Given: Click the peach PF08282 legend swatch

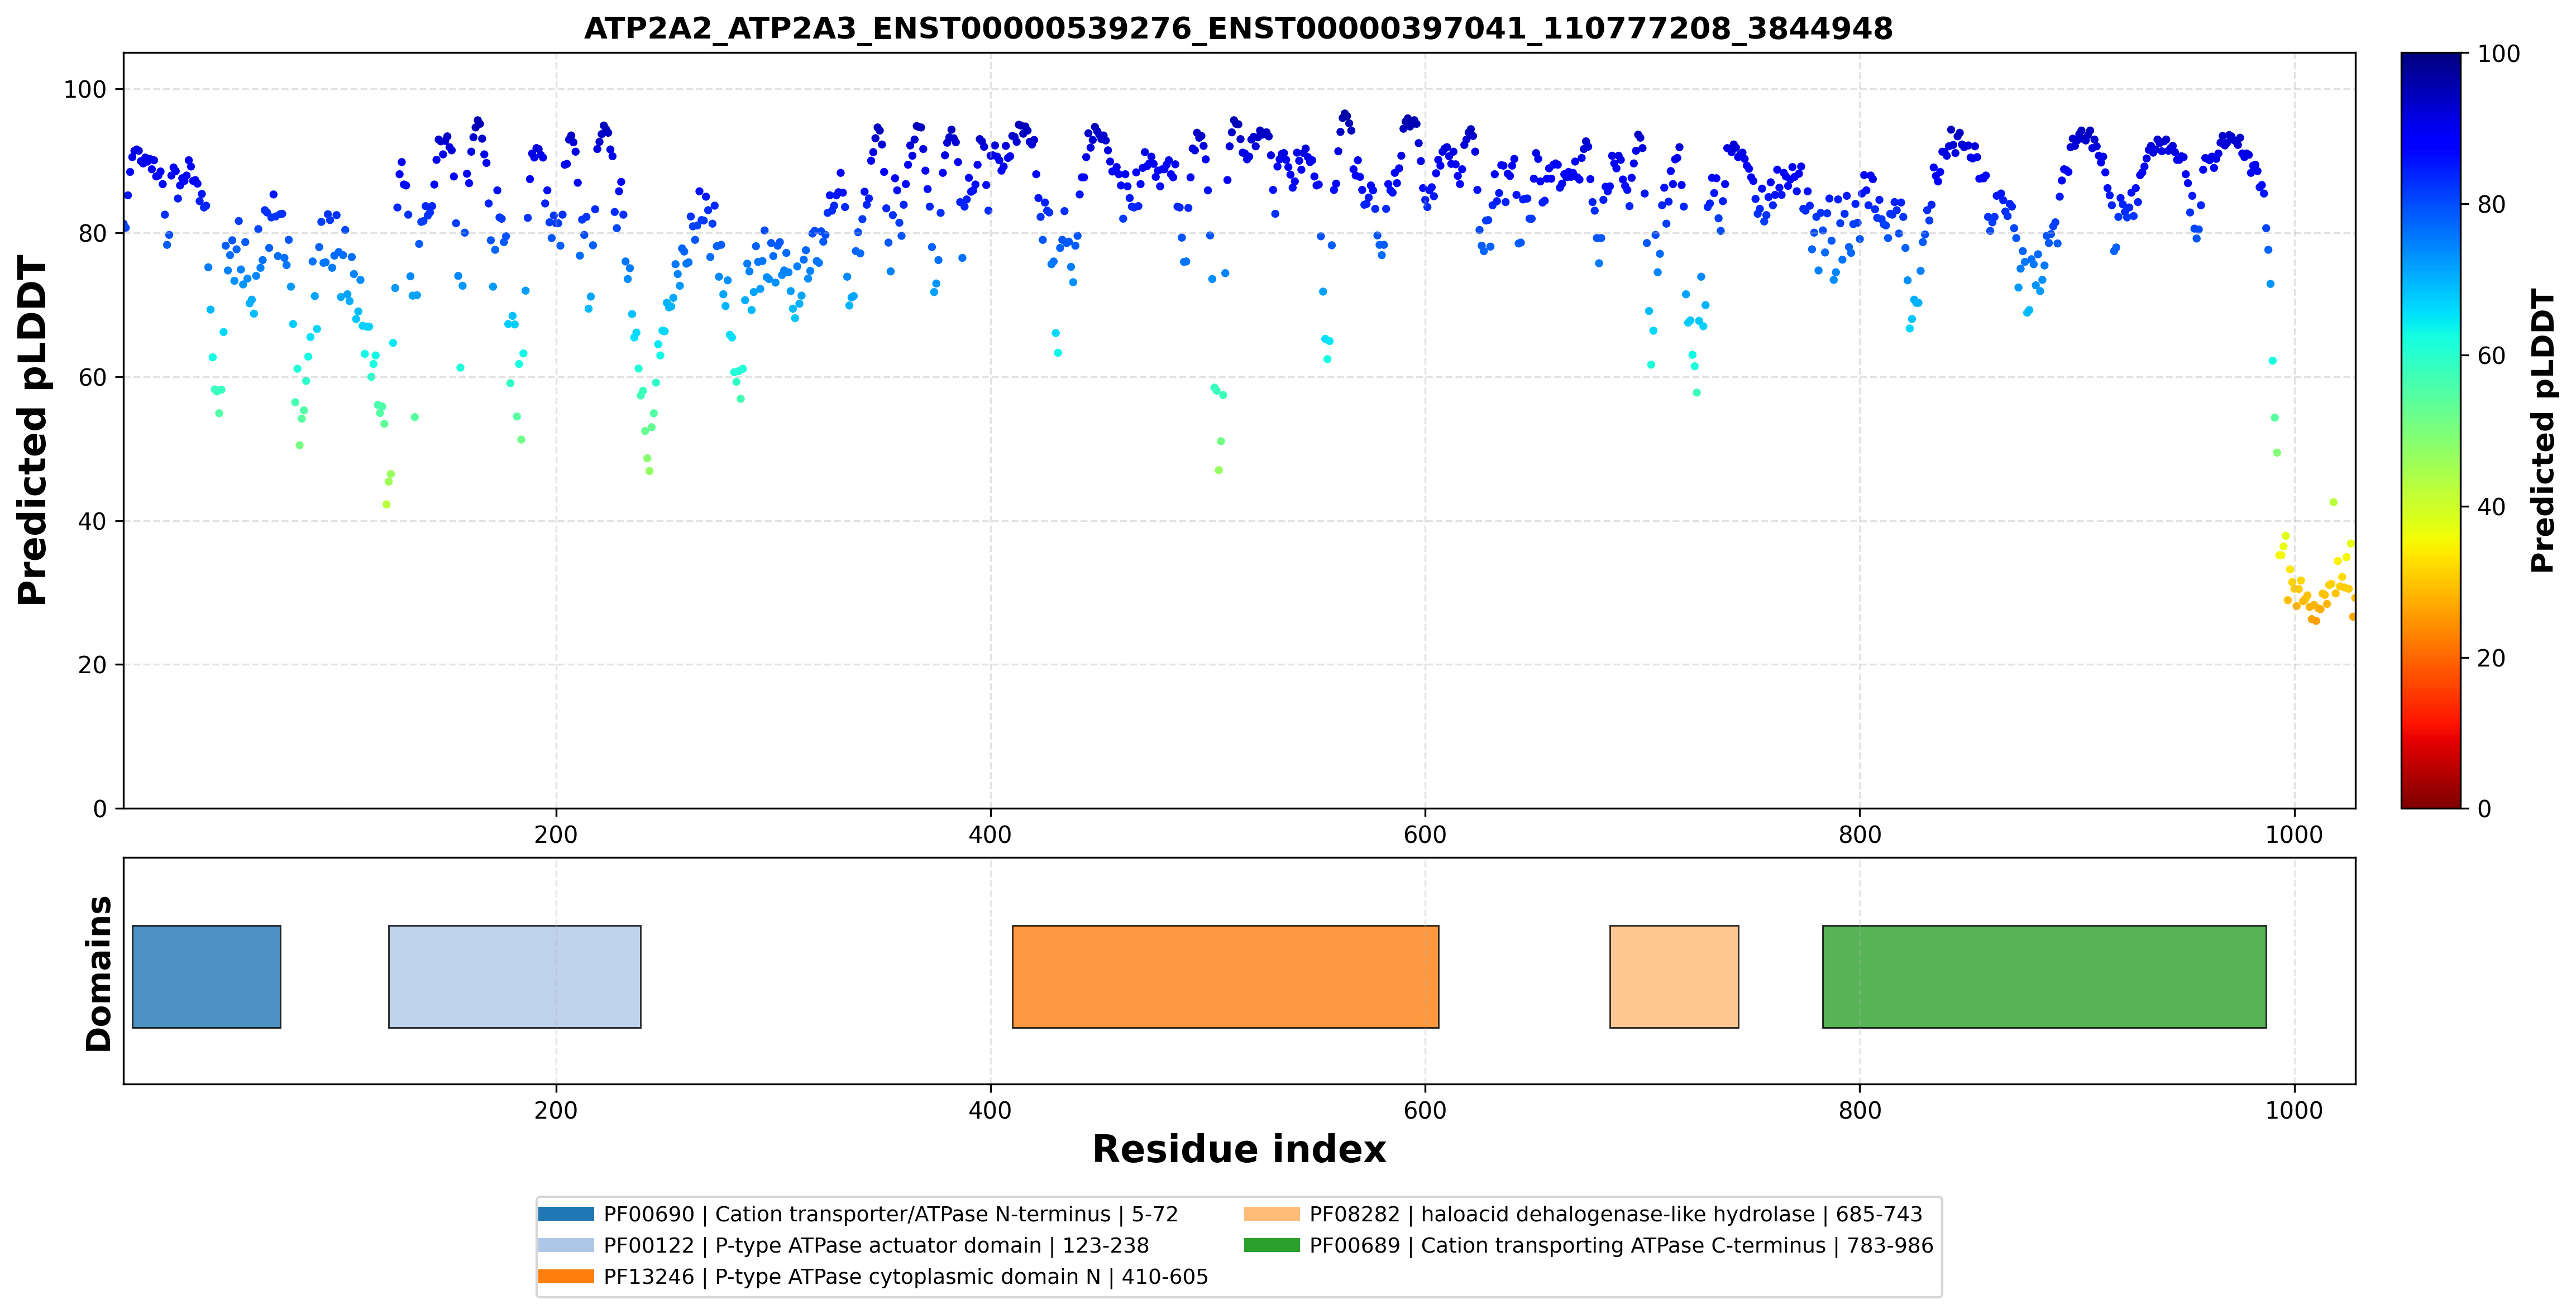Looking at the screenshot, I should coord(1272,1214).
